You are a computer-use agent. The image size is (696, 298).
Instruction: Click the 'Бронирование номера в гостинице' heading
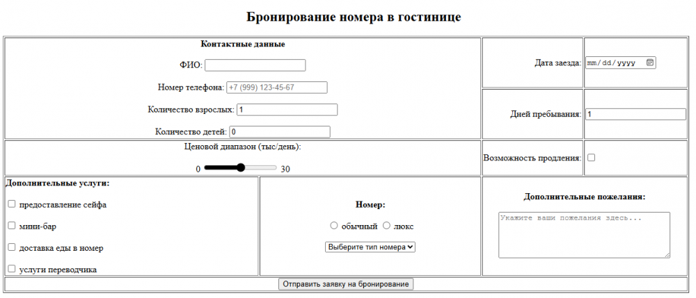354,17
